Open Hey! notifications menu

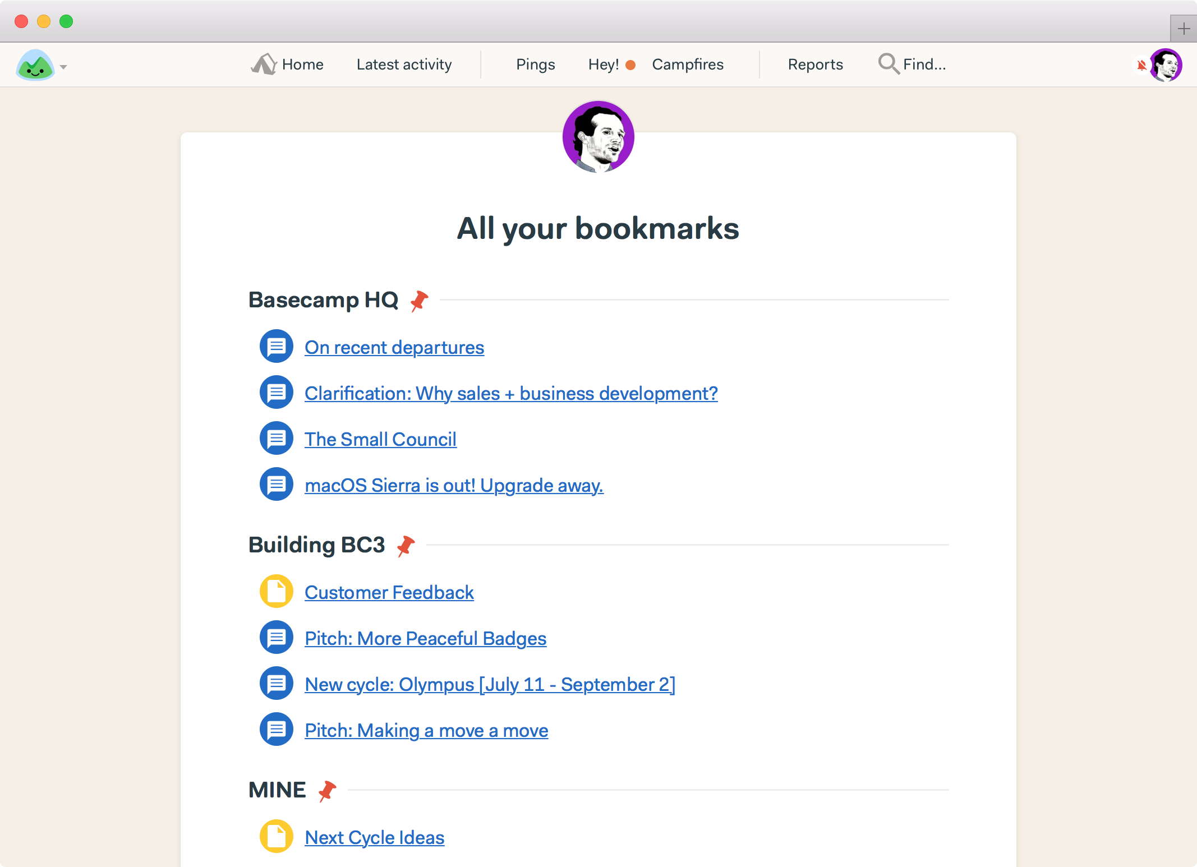[604, 64]
